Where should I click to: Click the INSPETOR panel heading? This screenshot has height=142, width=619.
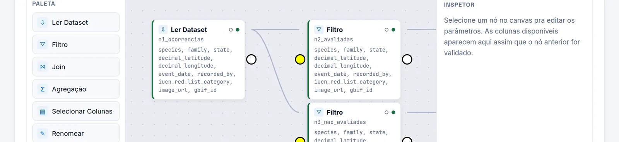(459, 5)
